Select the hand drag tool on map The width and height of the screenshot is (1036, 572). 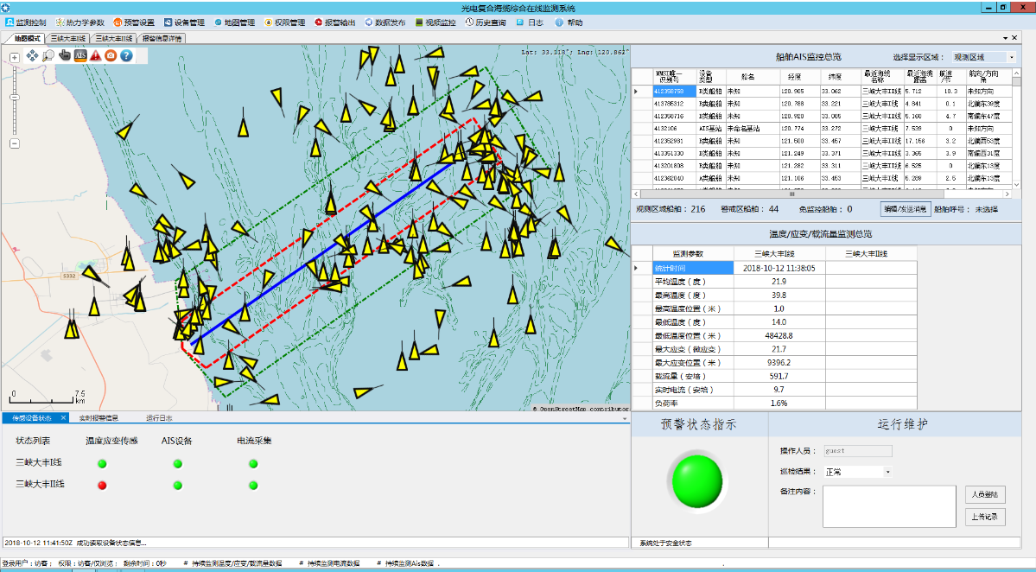pos(64,55)
